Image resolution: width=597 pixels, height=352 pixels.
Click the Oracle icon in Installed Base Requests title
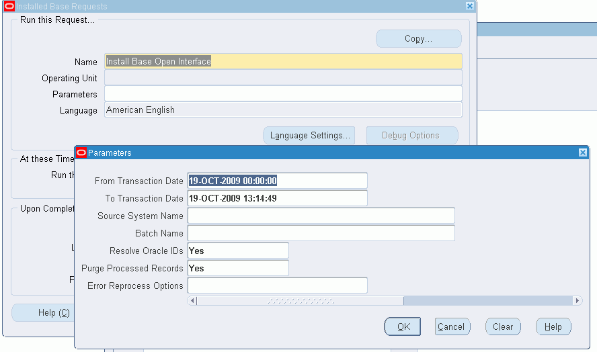9,6
